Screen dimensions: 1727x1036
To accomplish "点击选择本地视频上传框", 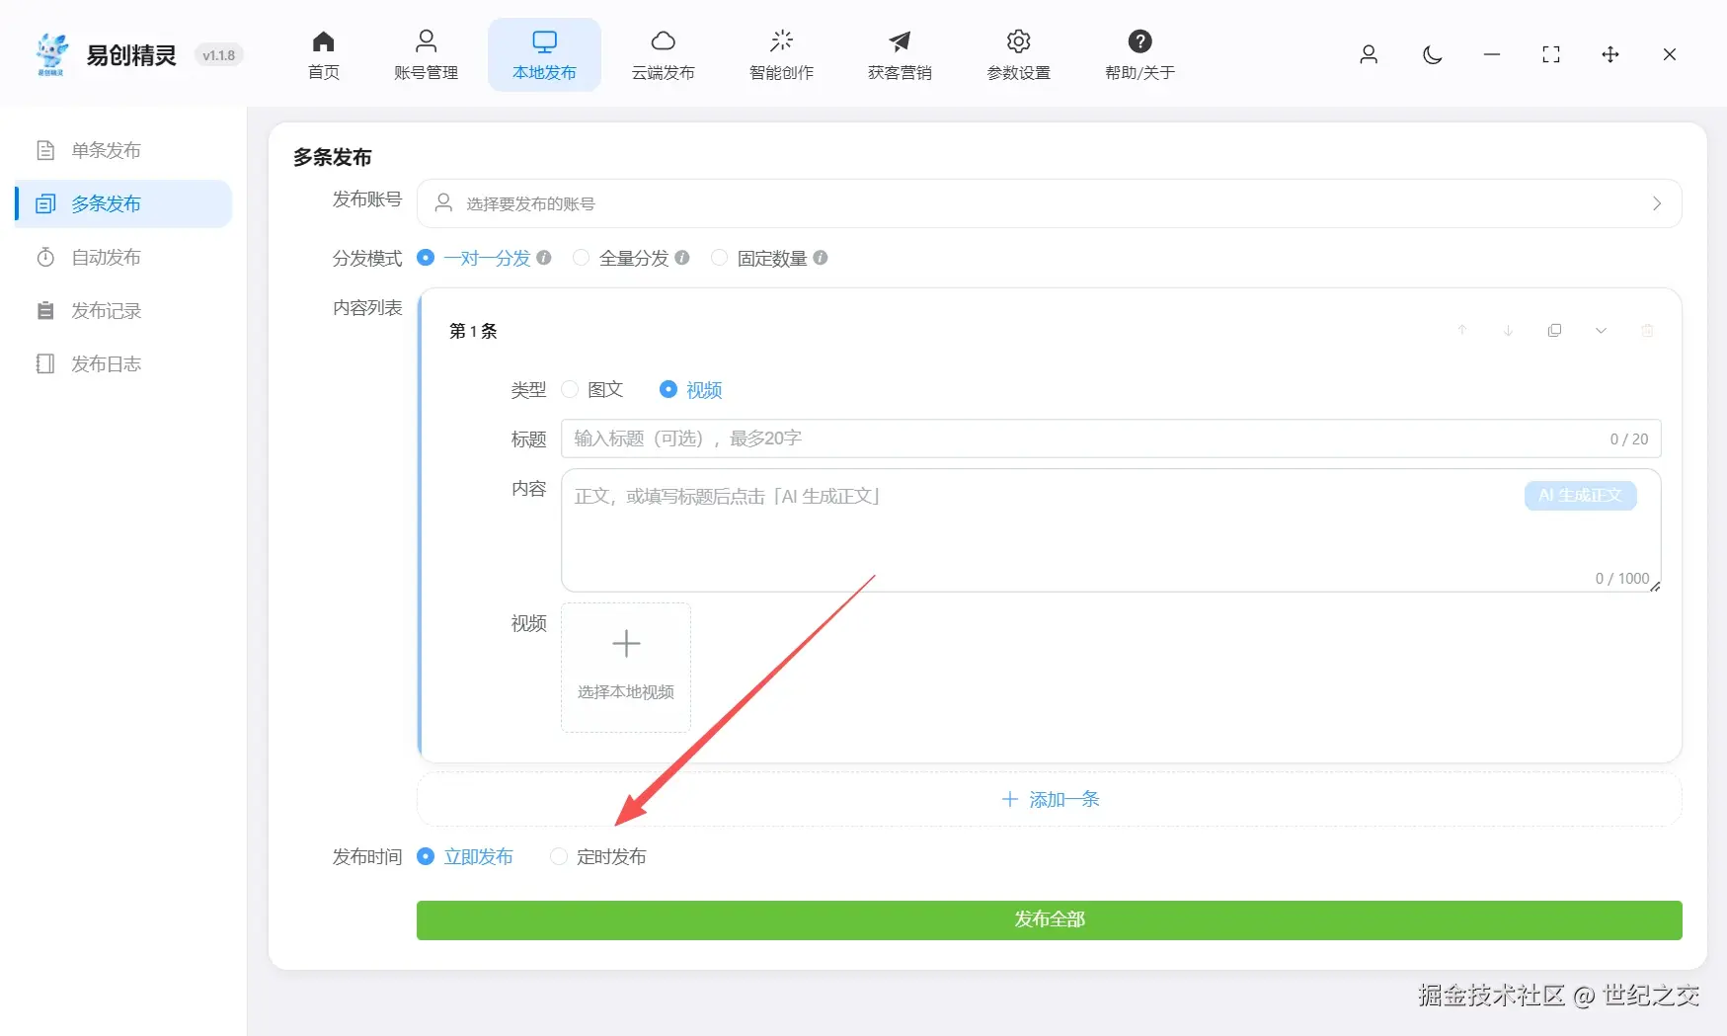I will (x=625, y=668).
